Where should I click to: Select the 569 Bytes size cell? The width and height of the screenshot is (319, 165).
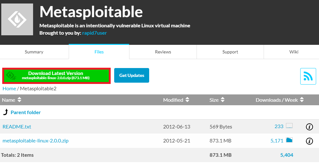point(221,127)
